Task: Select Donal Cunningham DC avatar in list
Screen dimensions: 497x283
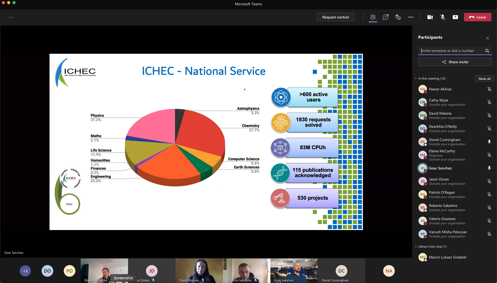Action: click(423, 142)
